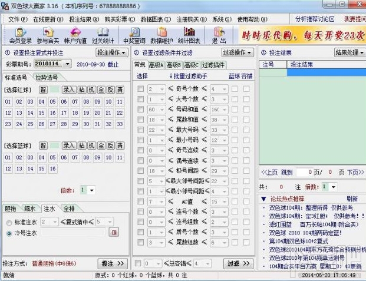Open the 使用帮助 menu
The image size is (366, 281).
pyautogui.click(x=252, y=19)
